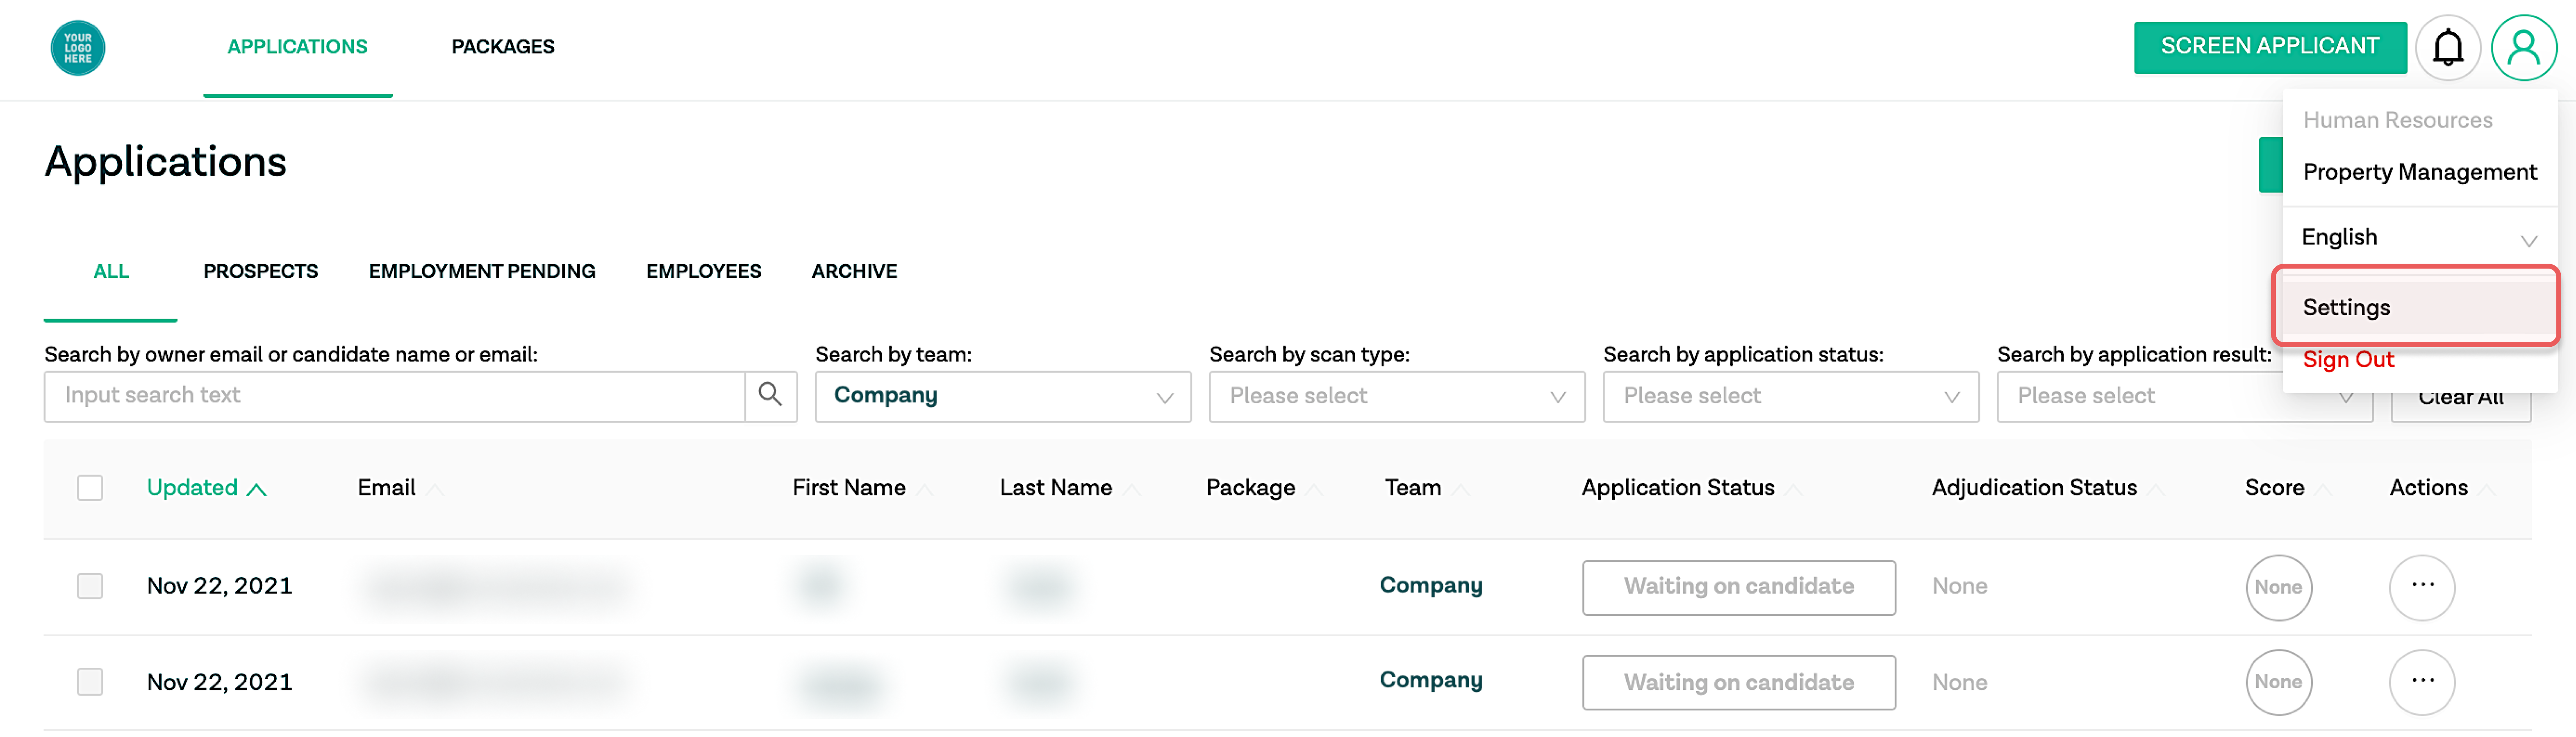Focus the Input search text field
The image size is (2576, 737).
pos(395,396)
